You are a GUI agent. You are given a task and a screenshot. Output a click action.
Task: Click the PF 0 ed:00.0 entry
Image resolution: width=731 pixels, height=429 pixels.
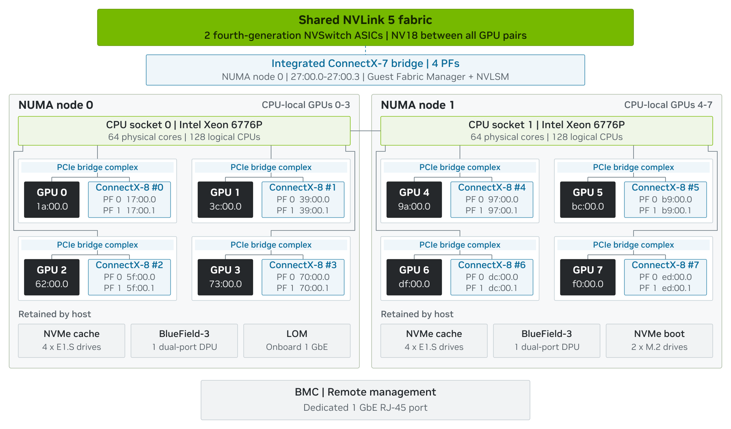(x=666, y=277)
